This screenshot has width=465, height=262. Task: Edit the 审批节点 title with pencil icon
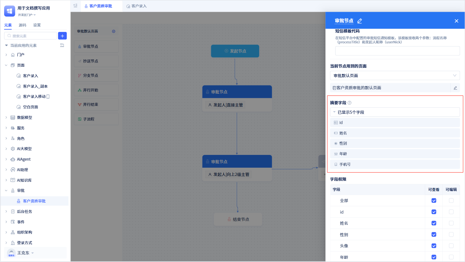coord(360,21)
